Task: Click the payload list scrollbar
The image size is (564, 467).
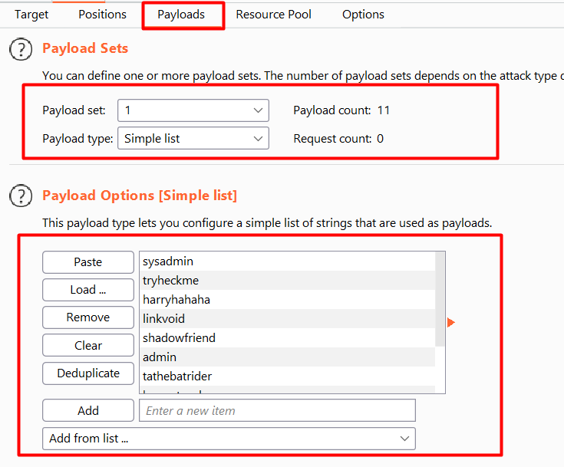Action: pyautogui.click(x=440, y=299)
